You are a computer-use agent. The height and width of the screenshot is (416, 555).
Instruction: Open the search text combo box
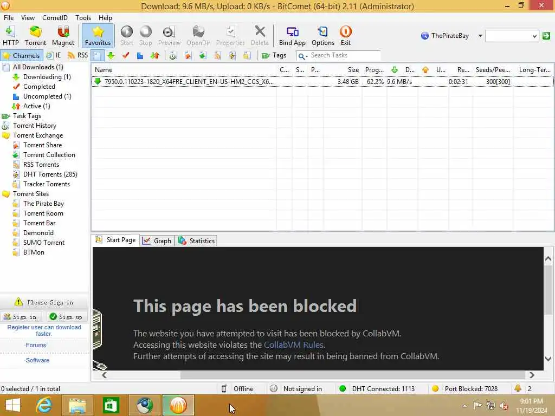point(512,36)
